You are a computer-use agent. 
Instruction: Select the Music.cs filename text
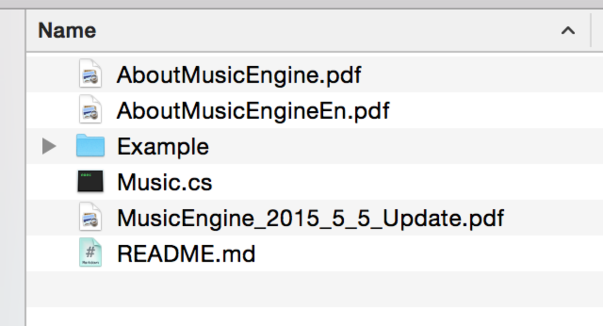[165, 182]
